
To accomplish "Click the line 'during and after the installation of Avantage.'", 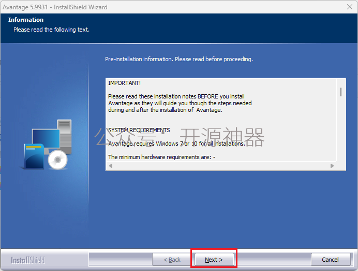I will point(166,110).
